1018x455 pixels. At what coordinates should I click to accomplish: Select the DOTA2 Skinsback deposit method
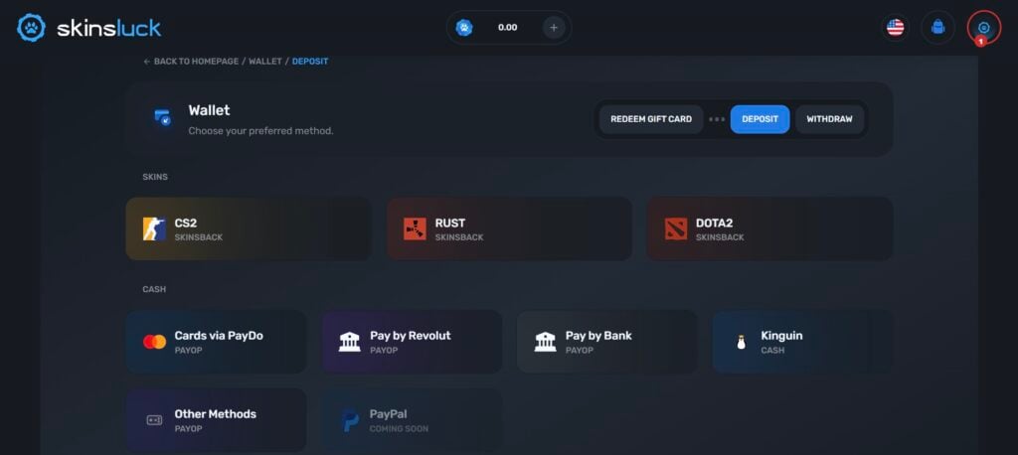[x=770, y=228]
